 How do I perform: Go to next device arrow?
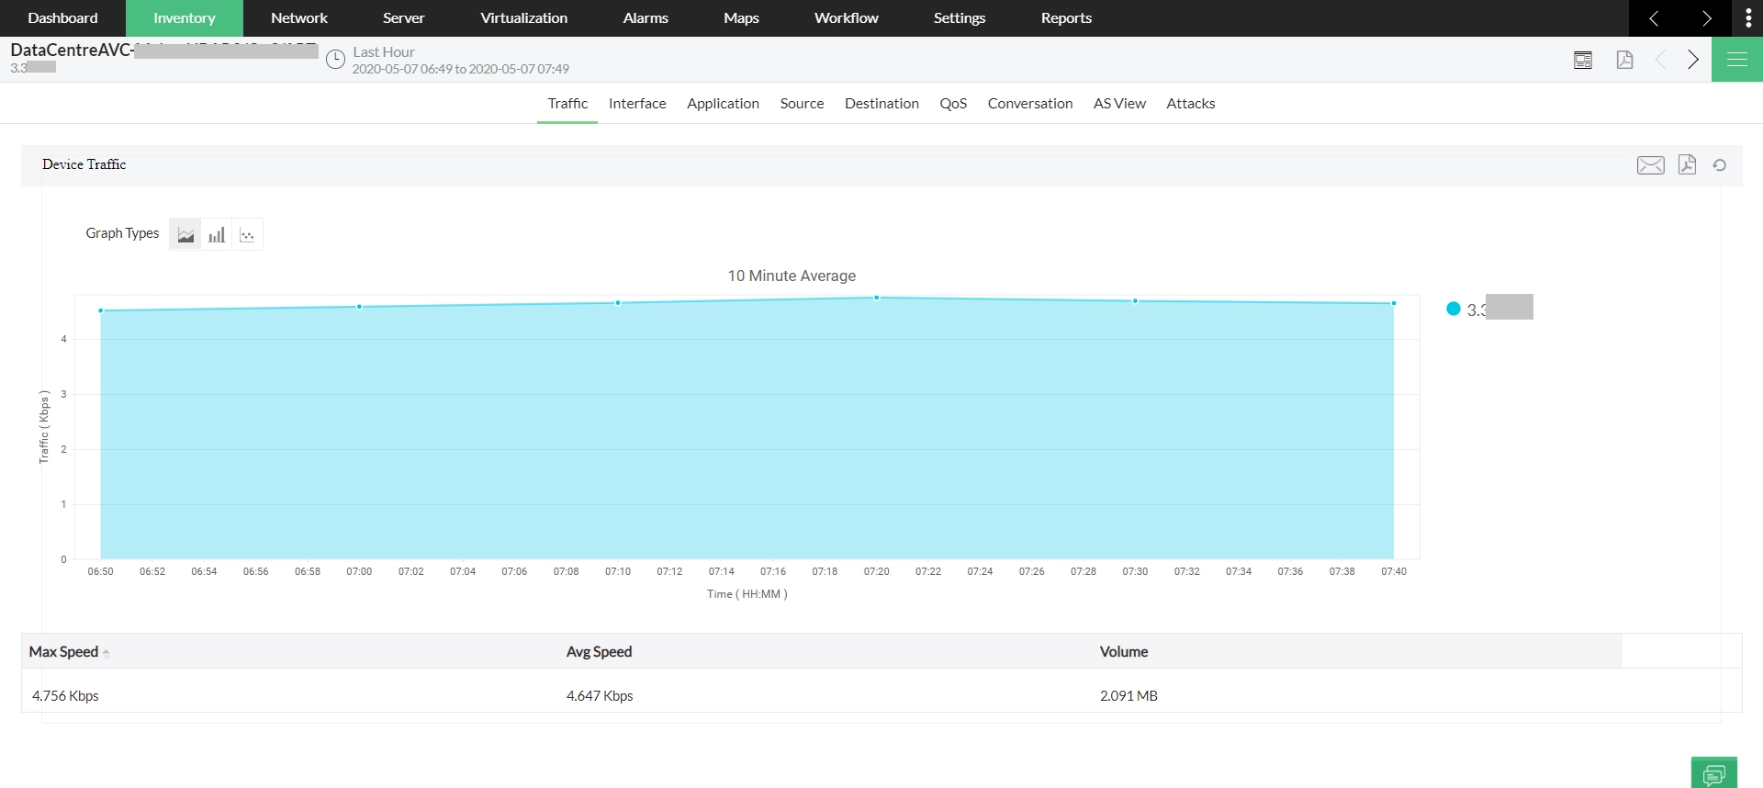coord(1693,60)
